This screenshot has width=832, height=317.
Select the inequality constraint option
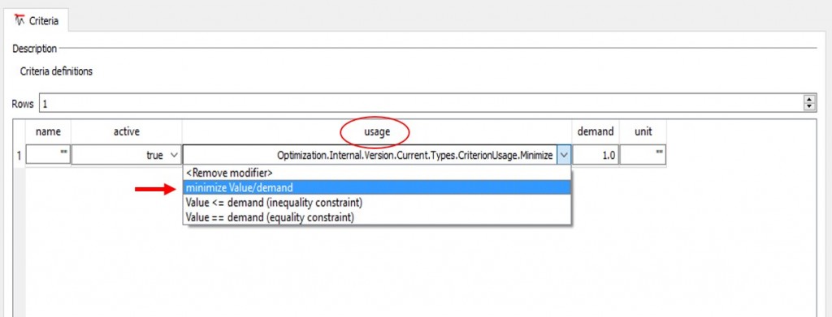pos(377,202)
